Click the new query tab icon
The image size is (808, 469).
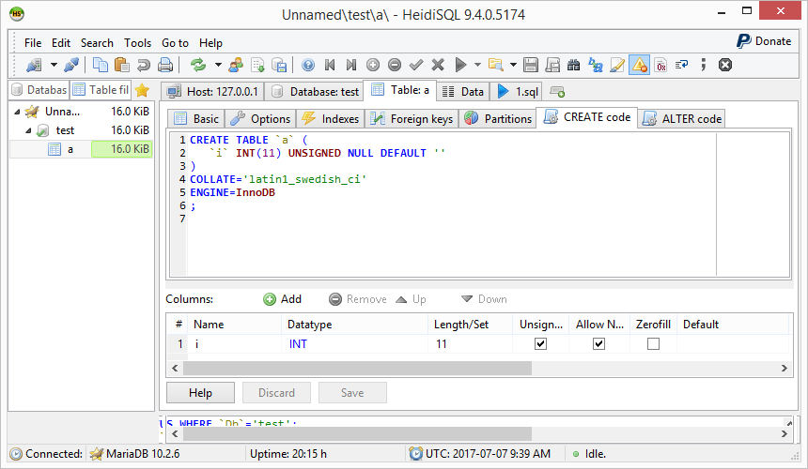(557, 91)
